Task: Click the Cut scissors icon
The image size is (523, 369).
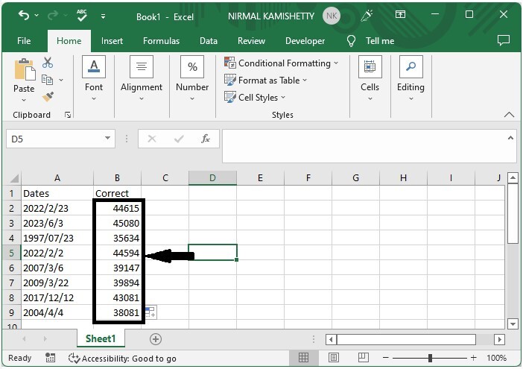Action: click(x=48, y=63)
